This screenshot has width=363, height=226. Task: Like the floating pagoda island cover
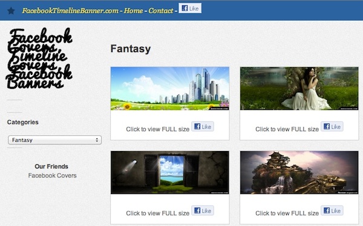click(x=332, y=210)
